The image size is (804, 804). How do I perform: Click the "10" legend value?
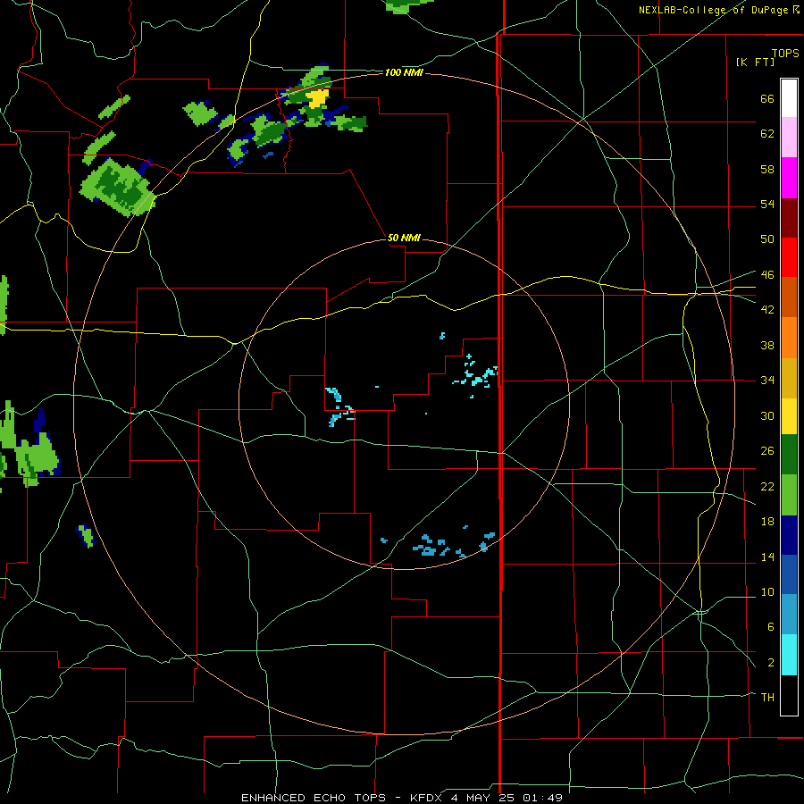767,591
